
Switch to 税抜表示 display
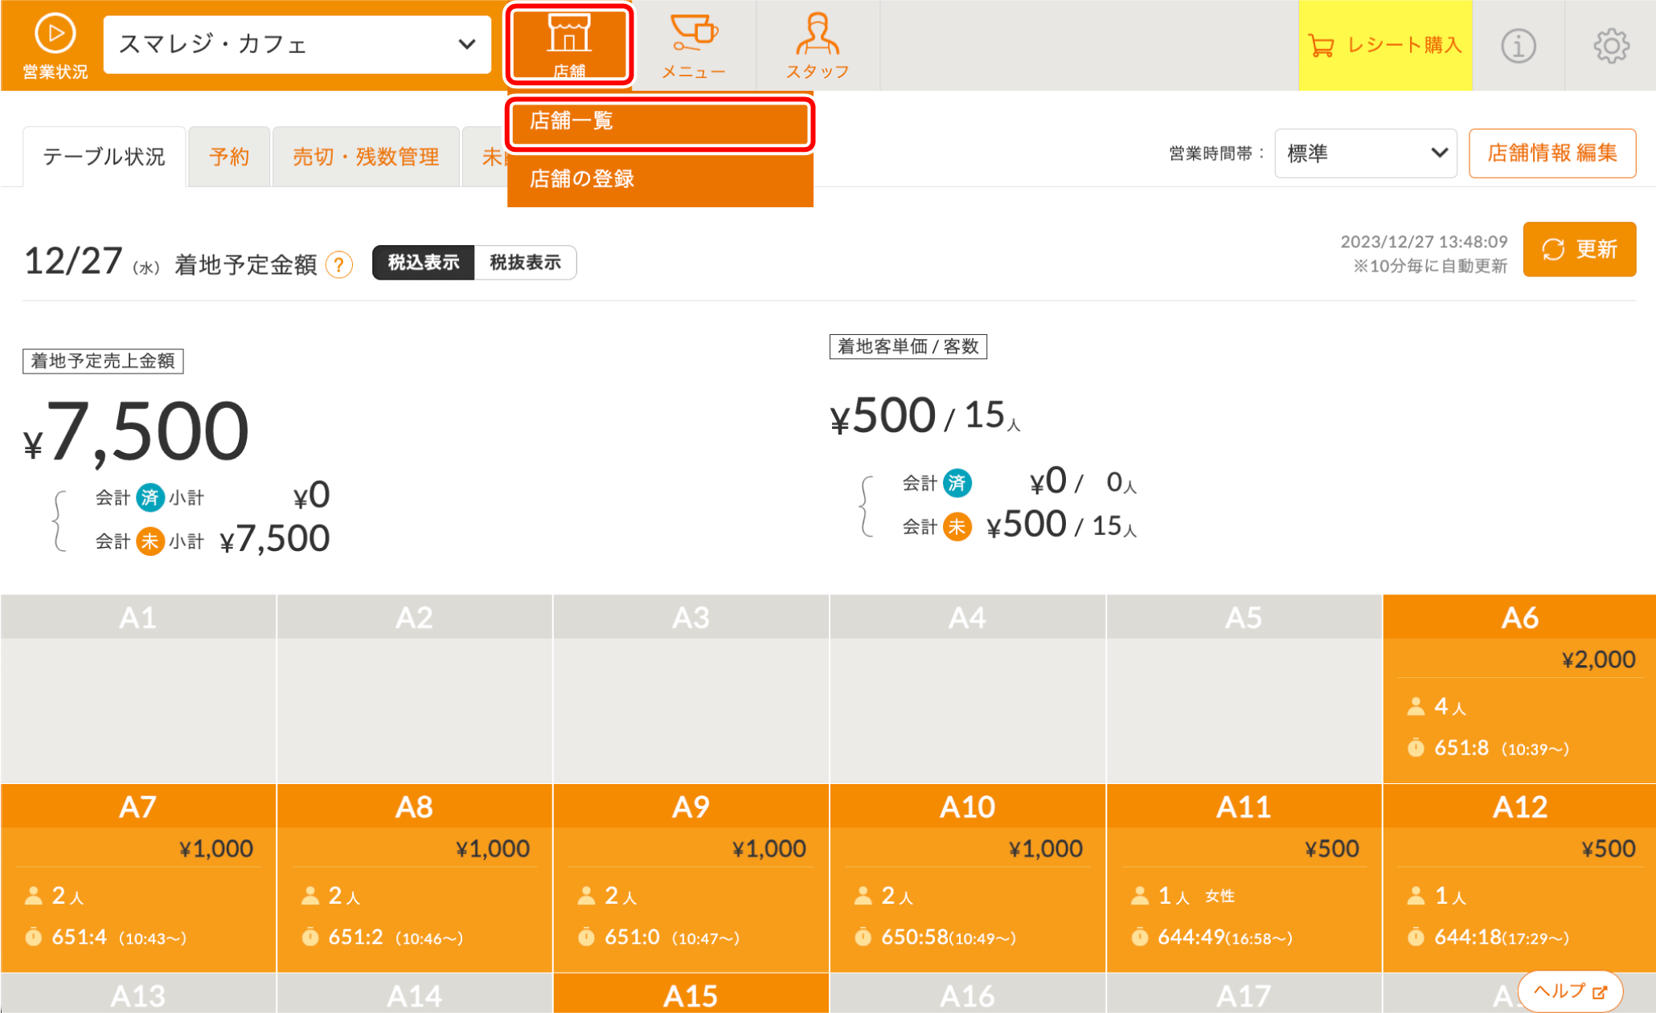click(525, 263)
